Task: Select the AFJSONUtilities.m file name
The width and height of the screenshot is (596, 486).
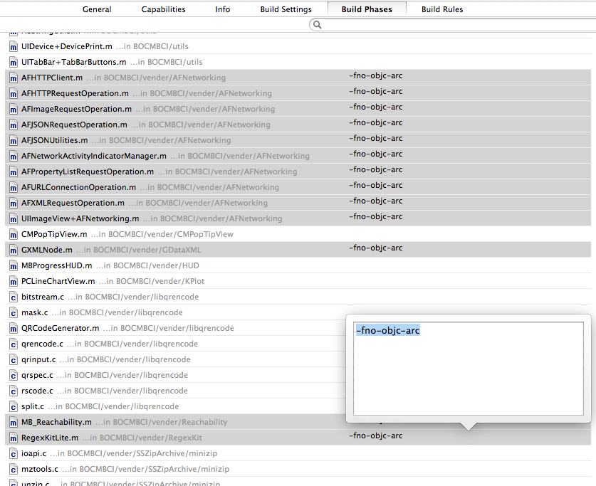Action: pos(54,140)
